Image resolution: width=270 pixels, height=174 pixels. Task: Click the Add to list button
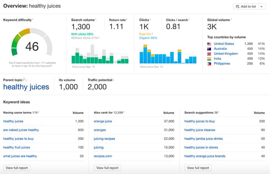[x=246, y=7]
